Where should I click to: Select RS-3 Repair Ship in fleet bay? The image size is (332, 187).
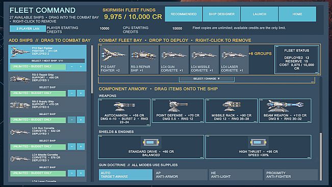tap(144, 59)
